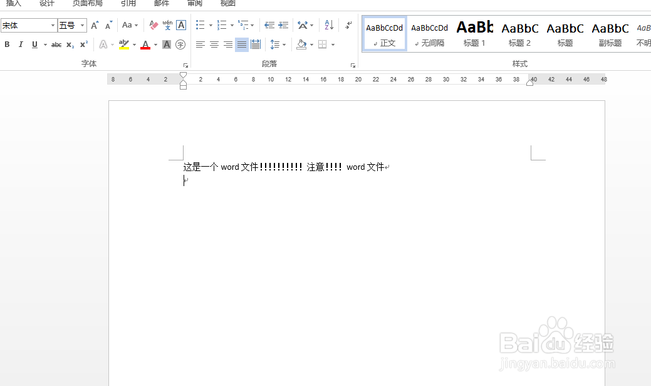651x386 pixels.
Task: Apply the 标题 2 style
Action: 520,34
